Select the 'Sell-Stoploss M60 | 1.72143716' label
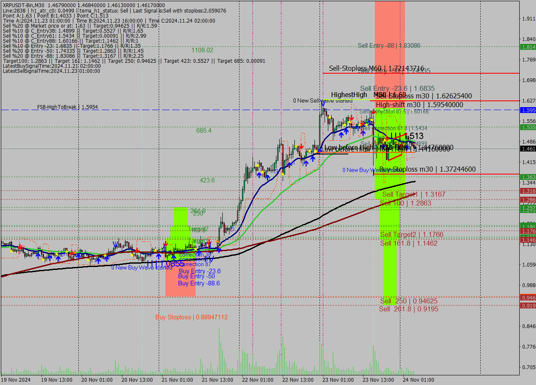The height and width of the screenshot is (385, 536). pos(376,68)
